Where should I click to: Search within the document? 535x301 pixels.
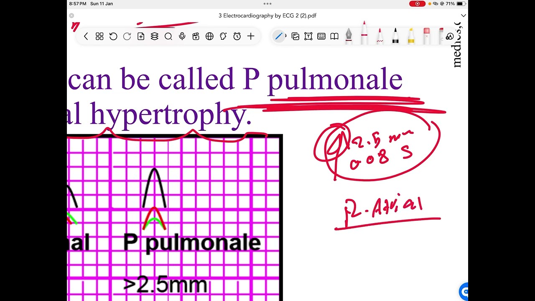168,36
